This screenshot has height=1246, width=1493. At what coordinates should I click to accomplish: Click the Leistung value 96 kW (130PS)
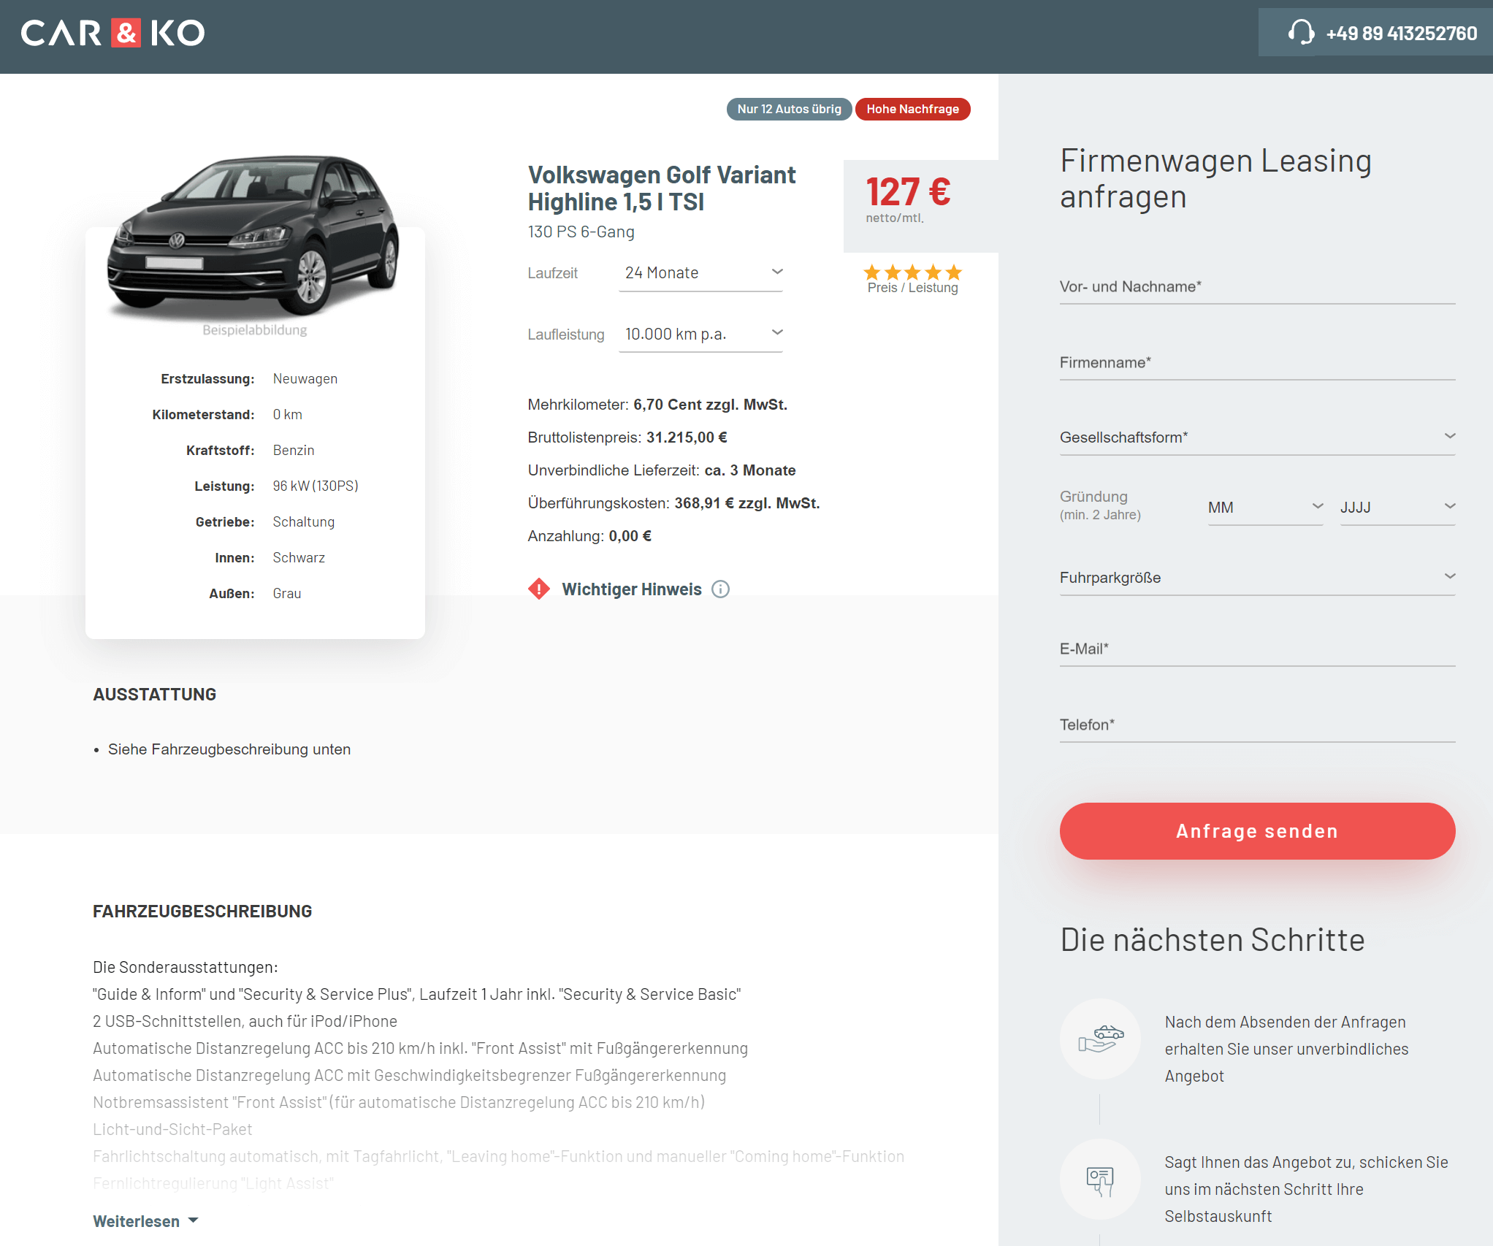[x=316, y=486]
